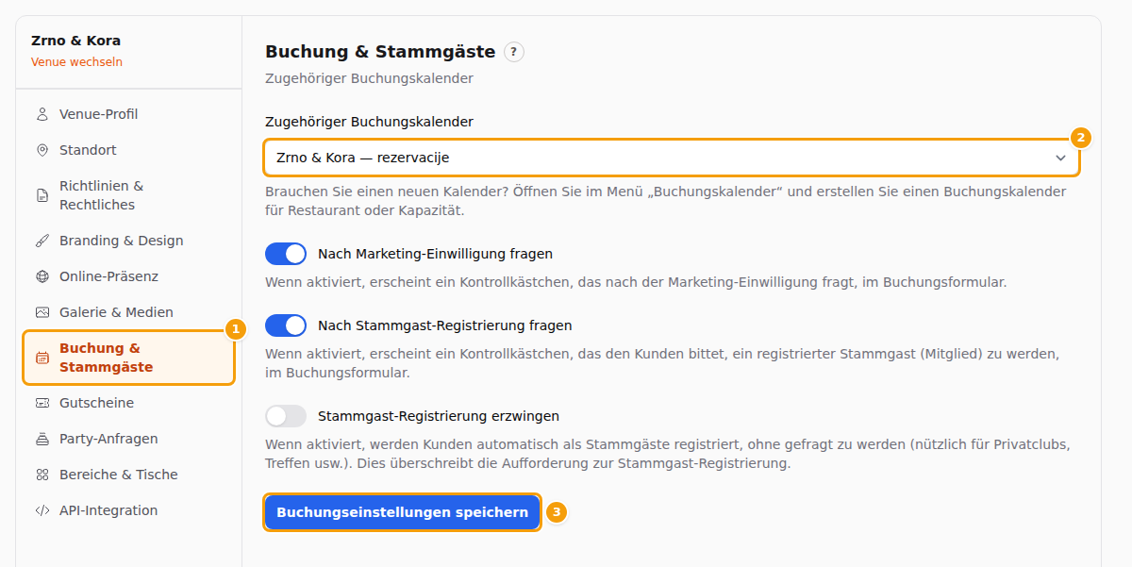Viewport: 1132px width, 567px height.
Task: Click the Venue-Profil person icon
Action: click(42, 114)
